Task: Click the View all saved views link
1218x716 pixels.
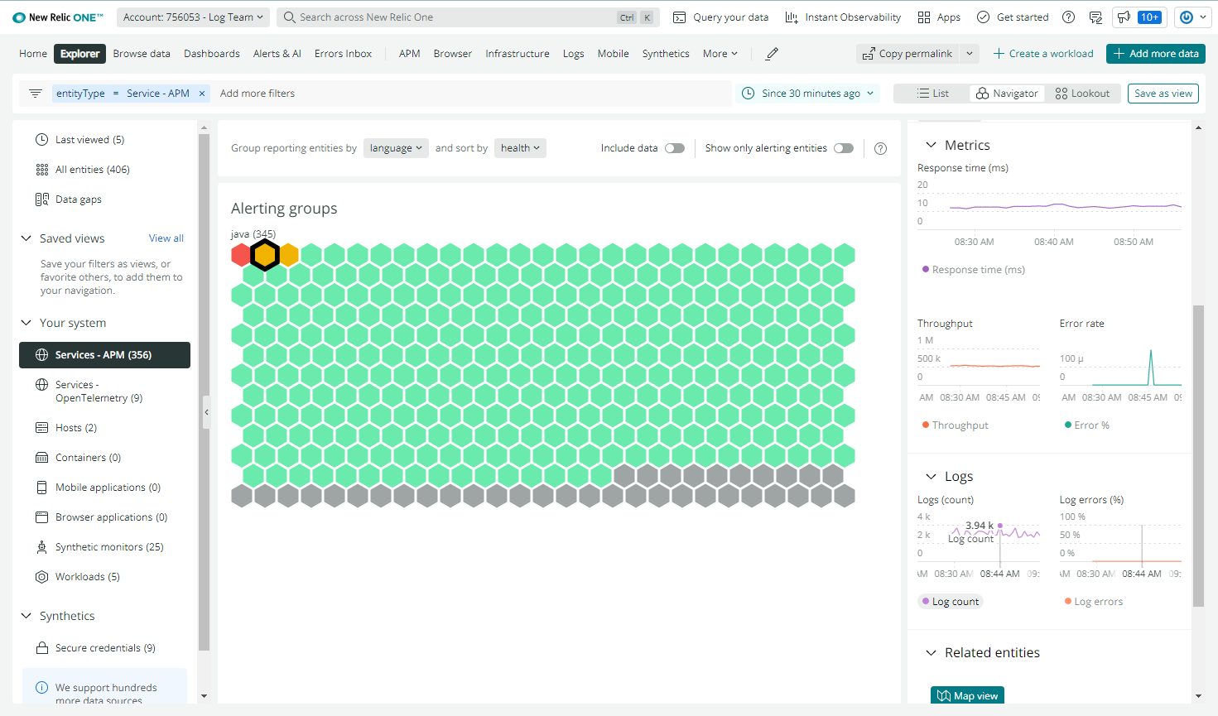Action: click(166, 238)
